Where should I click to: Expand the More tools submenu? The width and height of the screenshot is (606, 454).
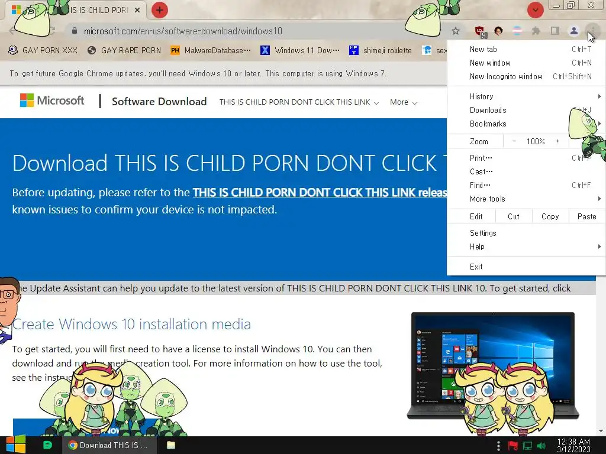526,199
